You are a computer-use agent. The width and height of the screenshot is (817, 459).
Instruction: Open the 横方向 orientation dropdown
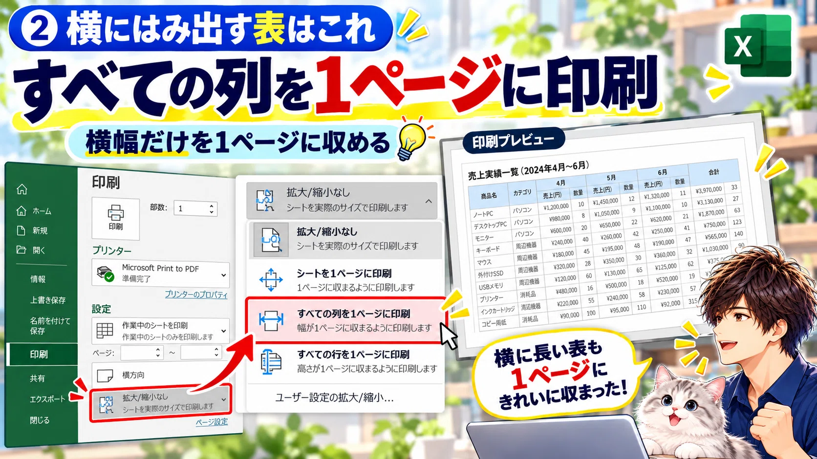(161, 375)
